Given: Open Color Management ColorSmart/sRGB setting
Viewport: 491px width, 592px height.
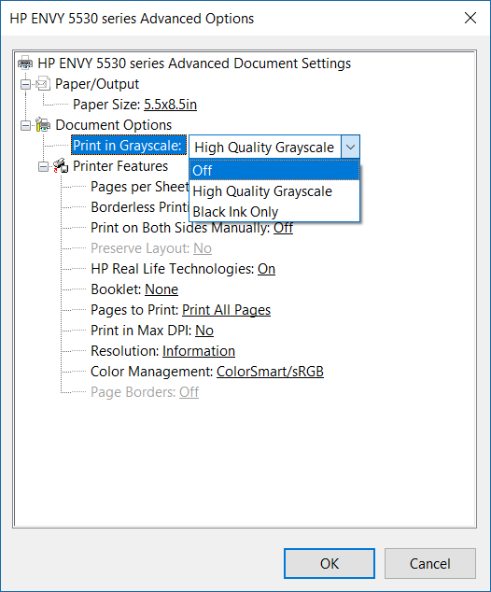Looking at the screenshot, I should point(270,372).
